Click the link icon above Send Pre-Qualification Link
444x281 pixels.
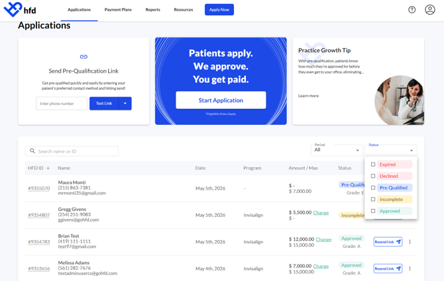(x=83, y=57)
